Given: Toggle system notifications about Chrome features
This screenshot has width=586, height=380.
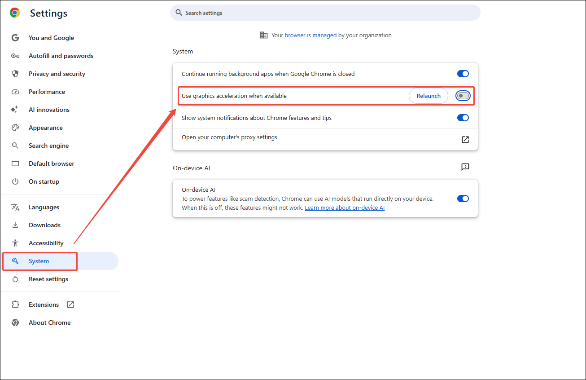Looking at the screenshot, I should point(463,118).
